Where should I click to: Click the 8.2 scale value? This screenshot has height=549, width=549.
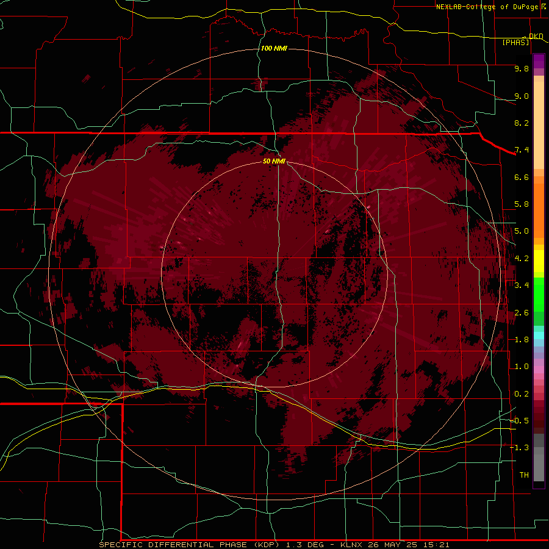coord(522,123)
